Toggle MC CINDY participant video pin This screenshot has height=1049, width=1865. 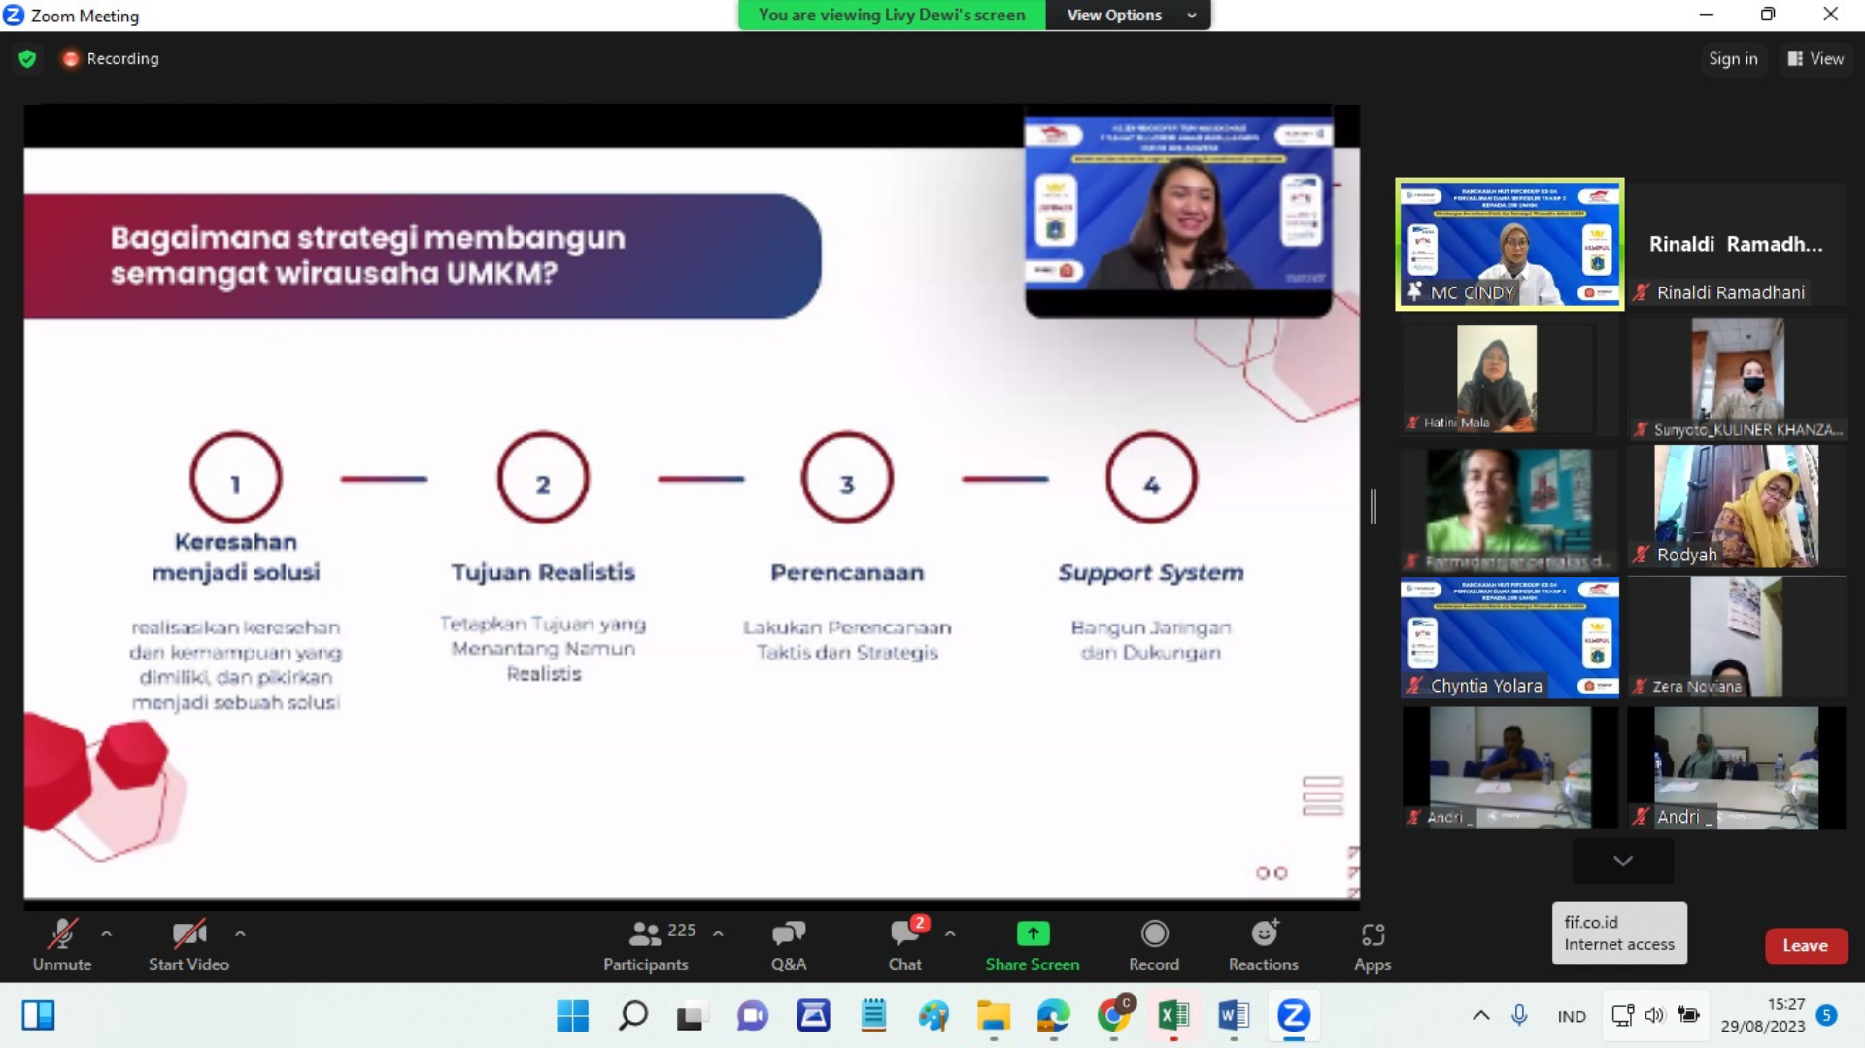pos(1413,292)
